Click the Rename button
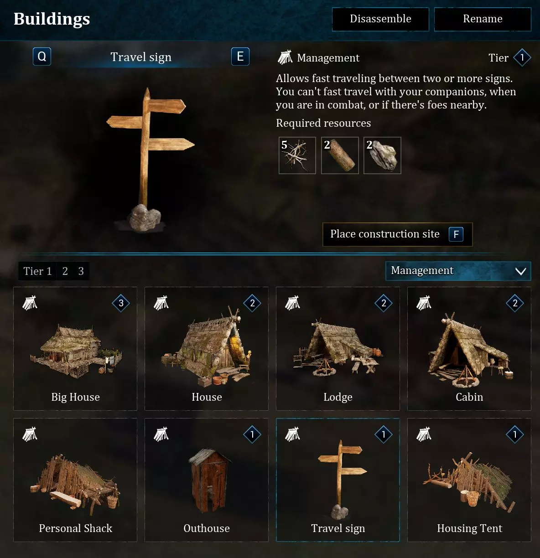 point(483,19)
